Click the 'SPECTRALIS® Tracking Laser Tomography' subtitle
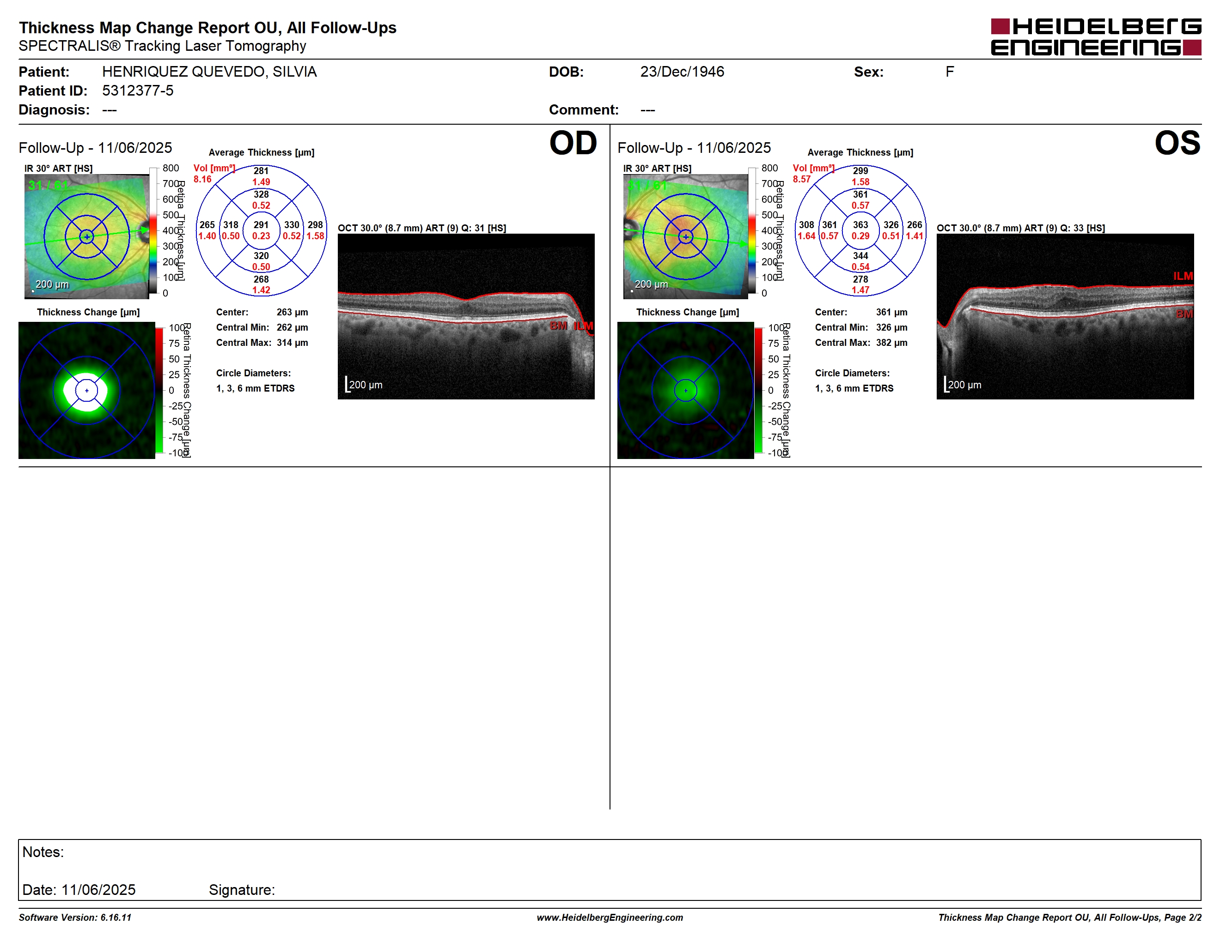The image size is (1220, 942). 163,46
